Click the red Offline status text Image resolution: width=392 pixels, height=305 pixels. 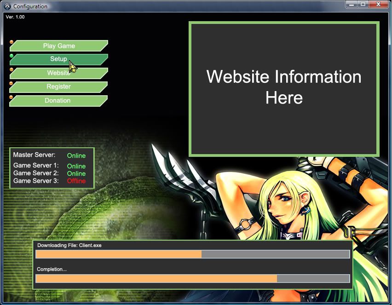(76, 181)
